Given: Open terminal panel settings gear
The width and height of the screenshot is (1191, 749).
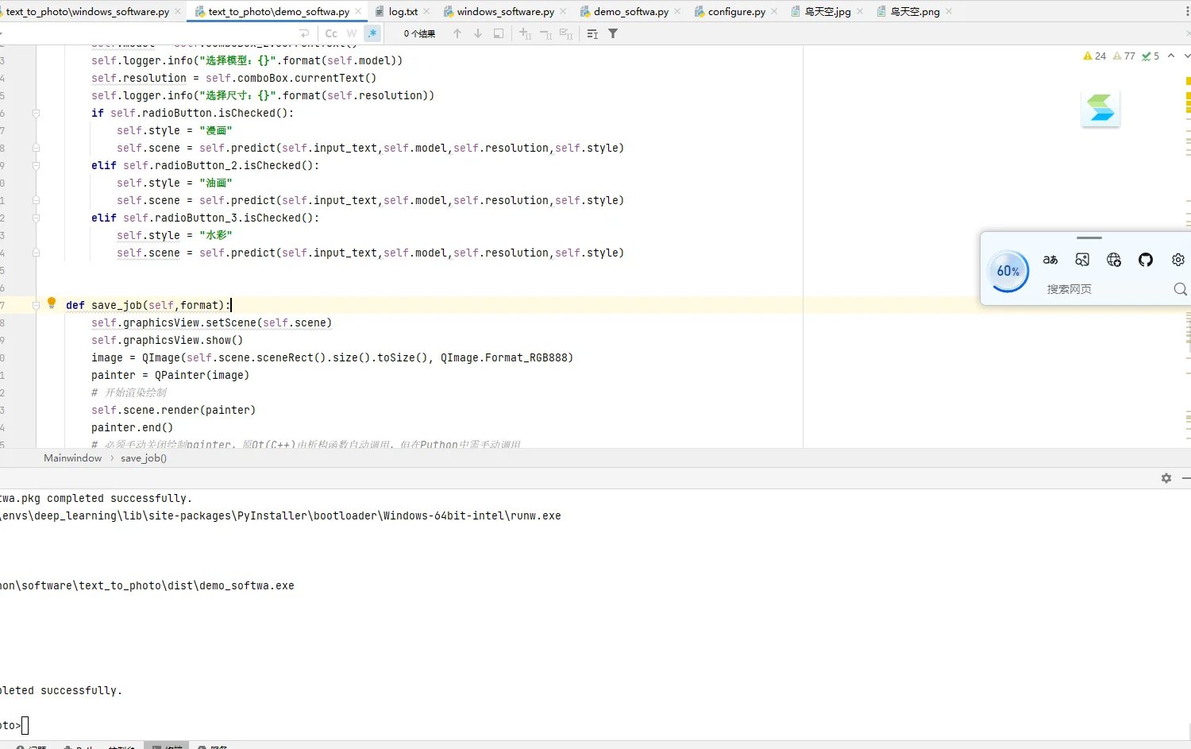Looking at the screenshot, I should tap(1166, 478).
